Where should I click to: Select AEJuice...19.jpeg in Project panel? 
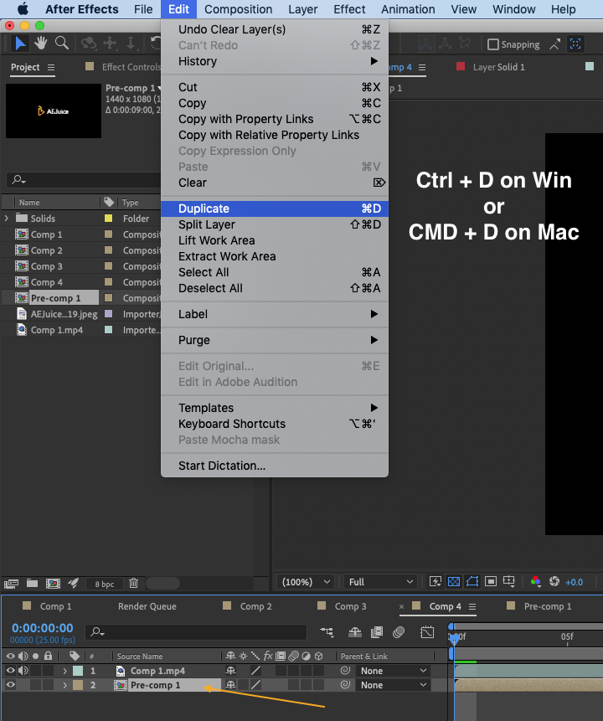coord(64,314)
